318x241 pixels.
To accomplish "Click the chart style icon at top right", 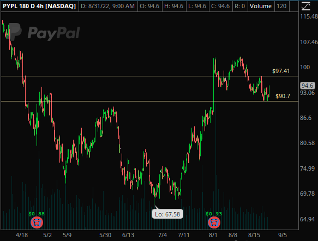I will point(305,6).
